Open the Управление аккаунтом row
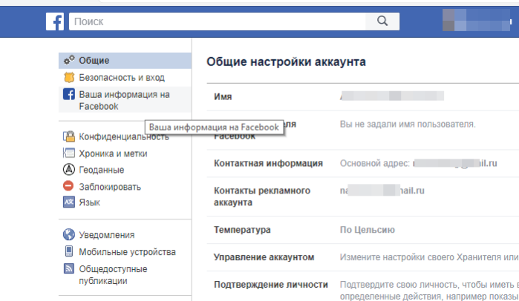The image size is (519, 301). coord(363,257)
